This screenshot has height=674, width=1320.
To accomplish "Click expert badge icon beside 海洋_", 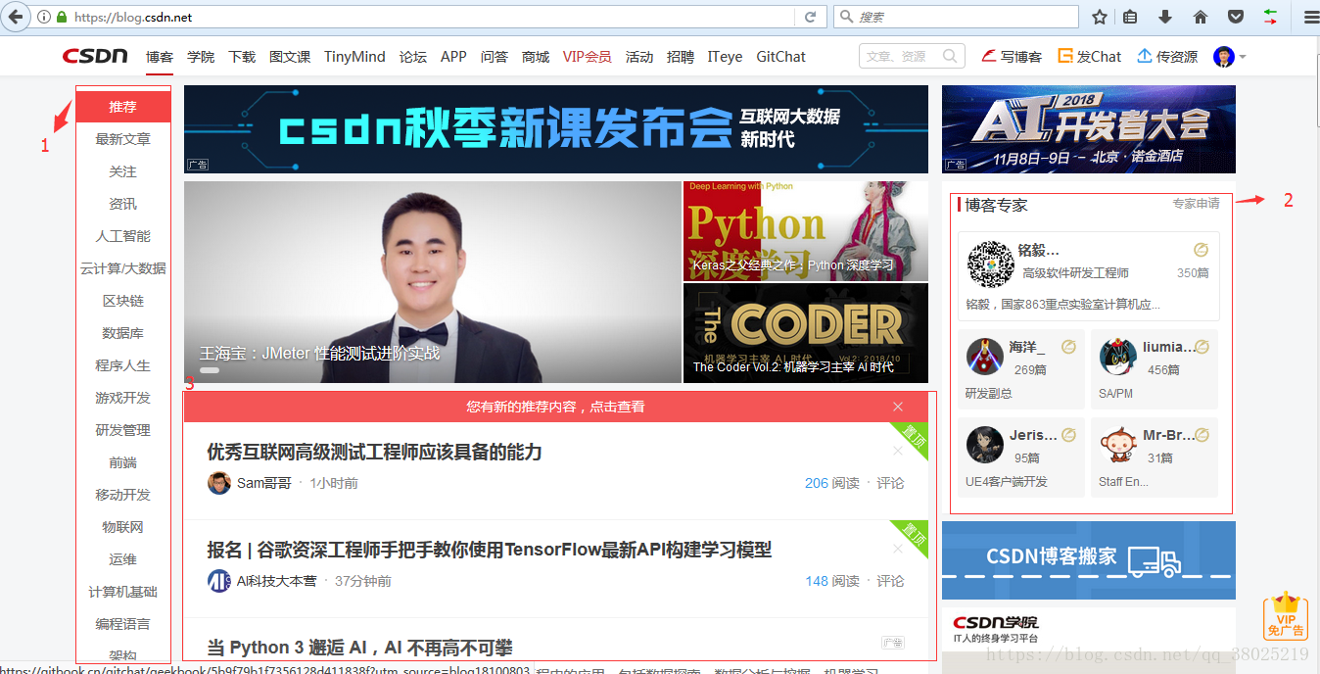I will 1068,347.
